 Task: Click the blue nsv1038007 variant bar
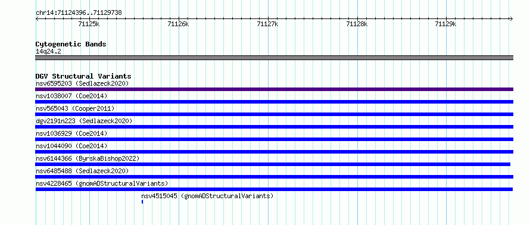274,102
